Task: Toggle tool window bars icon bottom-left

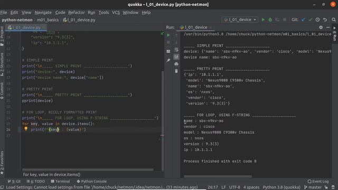Action: (x=2, y=187)
